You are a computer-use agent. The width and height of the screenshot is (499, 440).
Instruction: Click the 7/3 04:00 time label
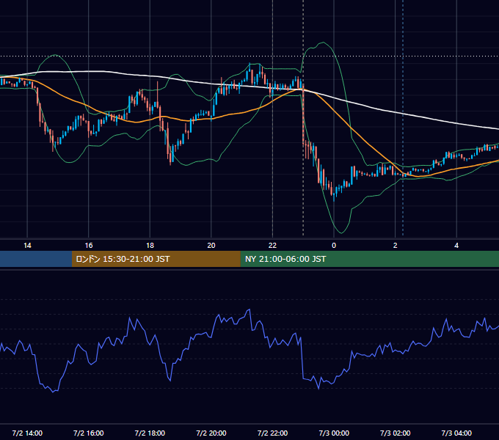point(456,433)
